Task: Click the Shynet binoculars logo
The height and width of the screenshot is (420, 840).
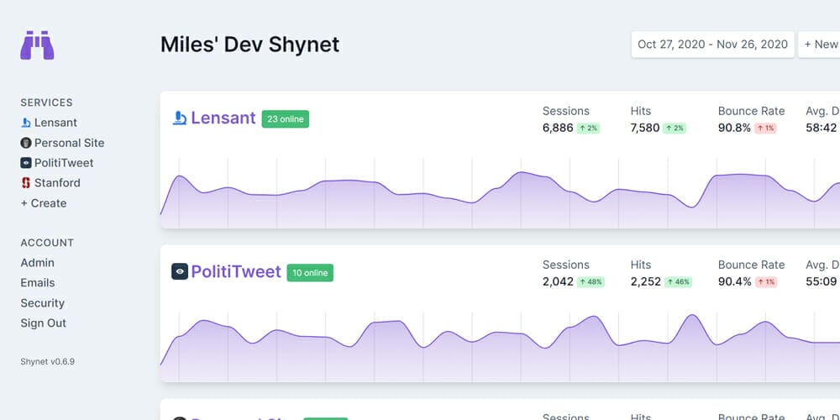Action: 37,45
